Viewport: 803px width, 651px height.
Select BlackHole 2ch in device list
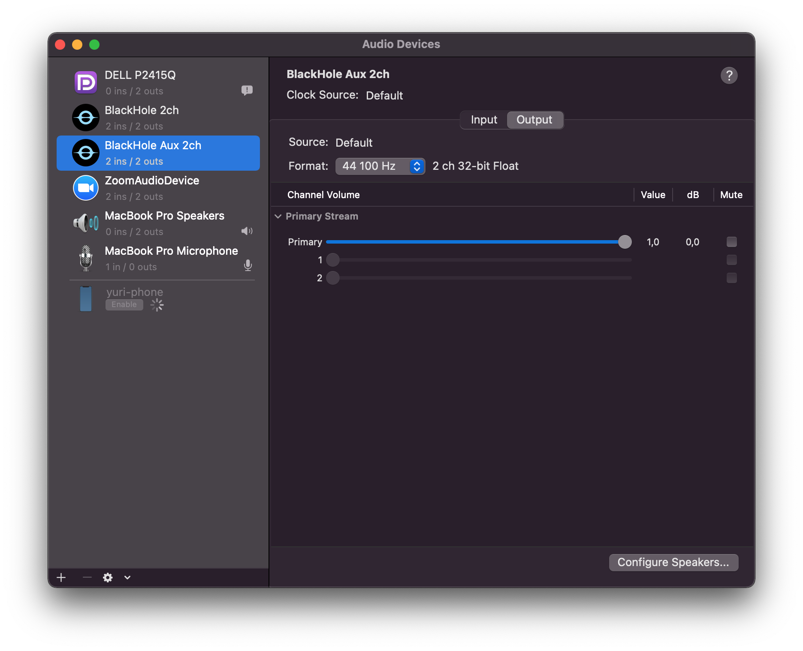[x=158, y=118]
